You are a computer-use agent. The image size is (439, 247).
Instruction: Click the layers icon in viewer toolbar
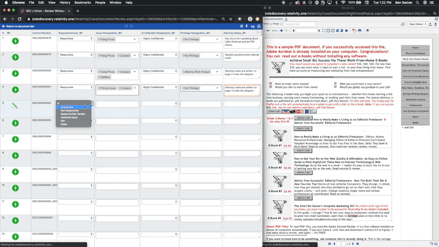pos(368,31)
